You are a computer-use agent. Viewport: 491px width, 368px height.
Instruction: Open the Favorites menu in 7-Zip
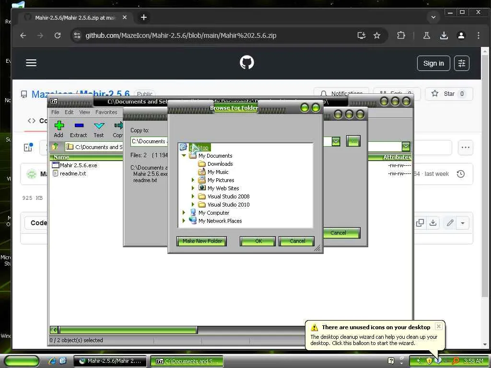(x=106, y=112)
